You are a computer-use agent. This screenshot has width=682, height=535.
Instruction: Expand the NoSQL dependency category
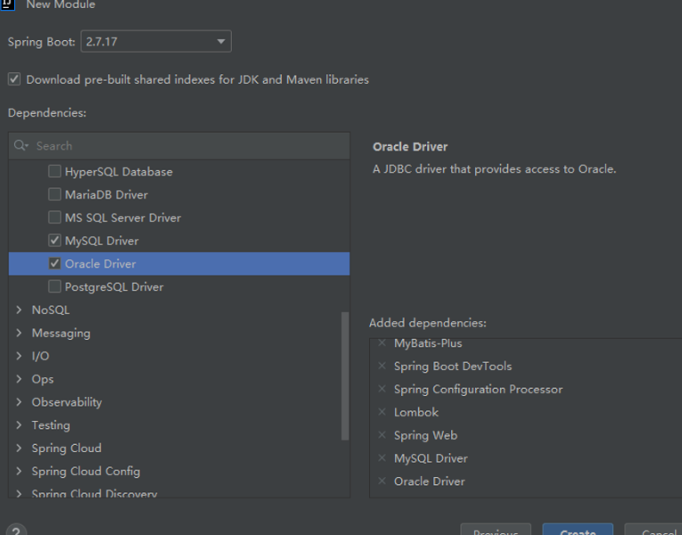(x=20, y=310)
